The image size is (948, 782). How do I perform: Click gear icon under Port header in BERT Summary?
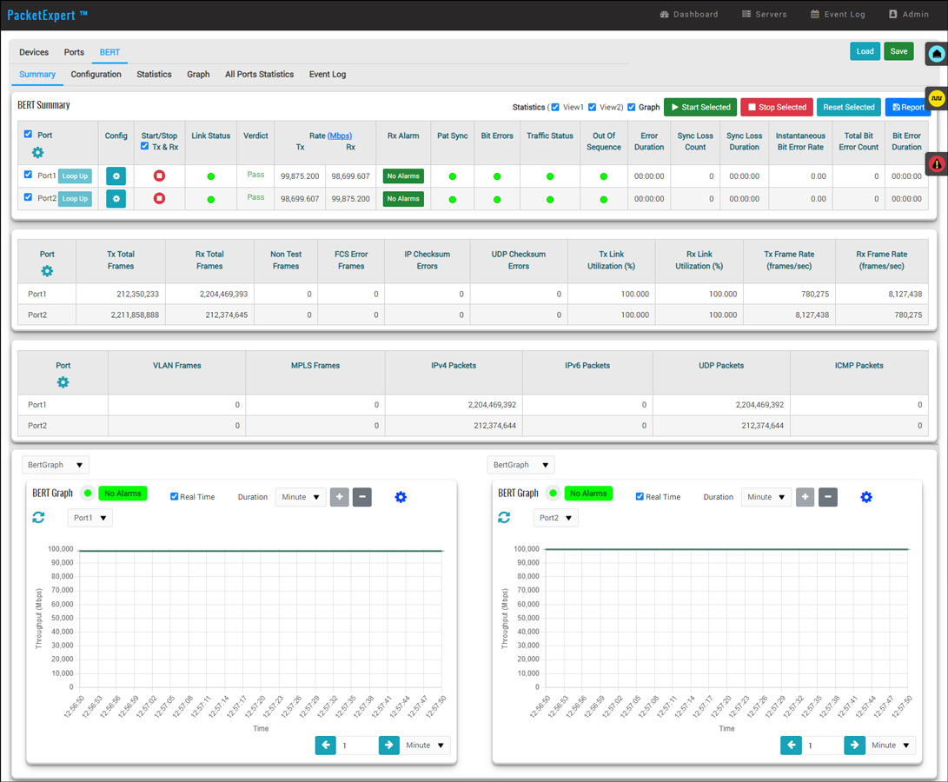[37, 152]
